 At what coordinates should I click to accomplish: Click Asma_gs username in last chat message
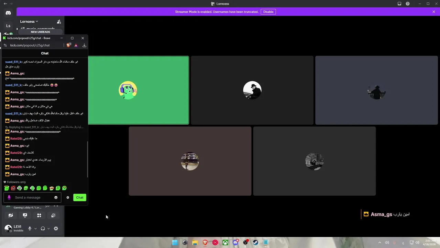tap(17, 174)
